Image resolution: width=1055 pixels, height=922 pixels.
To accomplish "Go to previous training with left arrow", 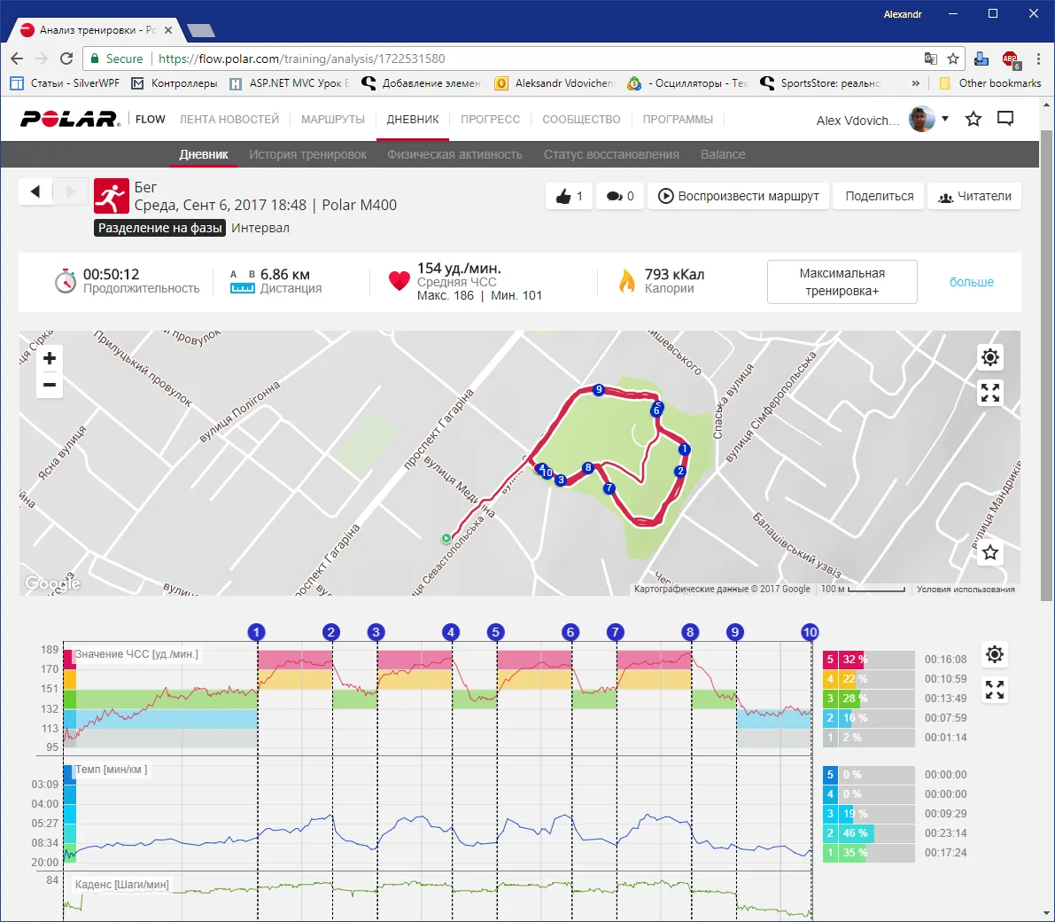I will pos(35,191).
